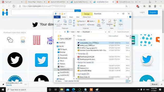Image resolution: width=164 pixels, height=92 pixels.
Task: Switch to the Lecture1 GUI with Python tab
Action: click(58, 2)
